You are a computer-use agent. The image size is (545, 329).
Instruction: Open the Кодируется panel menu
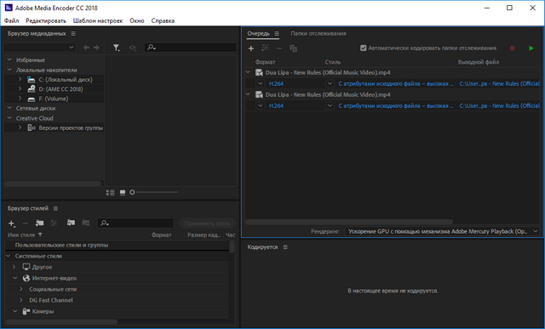[285, 247]
